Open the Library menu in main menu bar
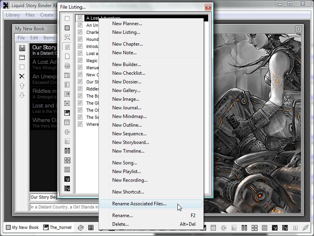 click(13, 15)
